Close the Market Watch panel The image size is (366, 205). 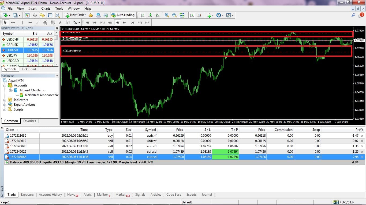pos(57,28)
